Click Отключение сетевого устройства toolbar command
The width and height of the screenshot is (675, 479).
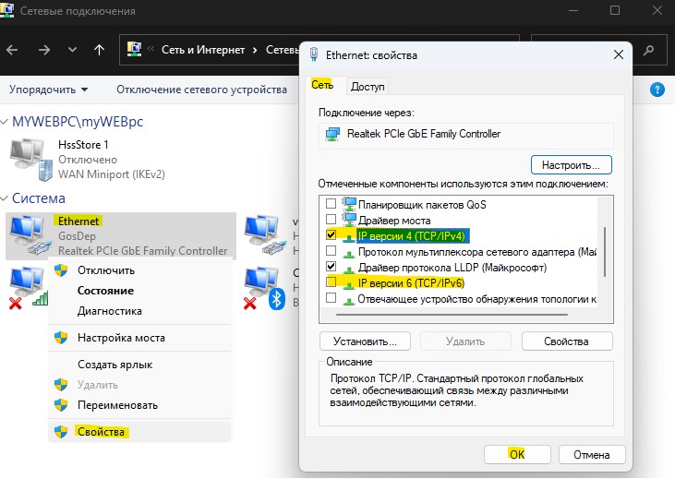tap(201, 90)
